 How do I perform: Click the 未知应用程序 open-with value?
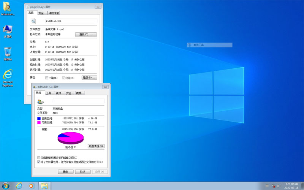(x=53, y=34)
